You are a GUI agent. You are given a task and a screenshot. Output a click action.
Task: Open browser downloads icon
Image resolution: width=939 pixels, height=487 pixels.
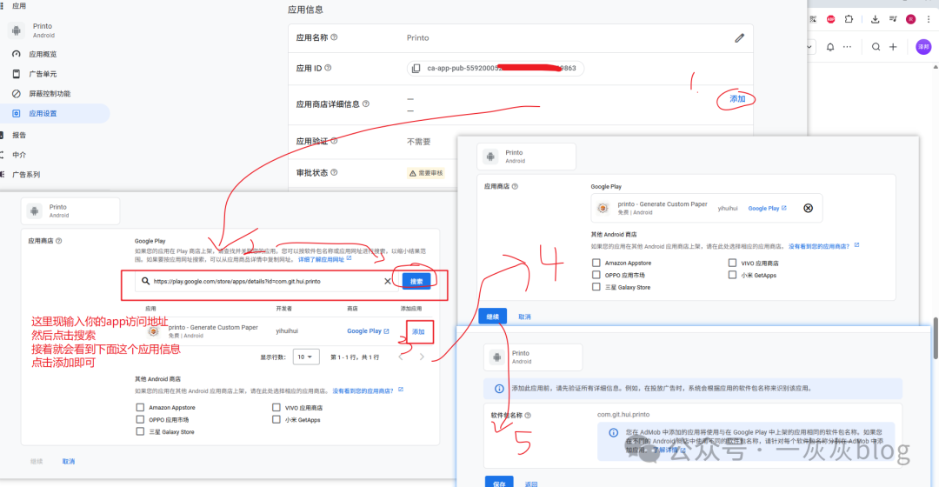click(x=875, y=19)
